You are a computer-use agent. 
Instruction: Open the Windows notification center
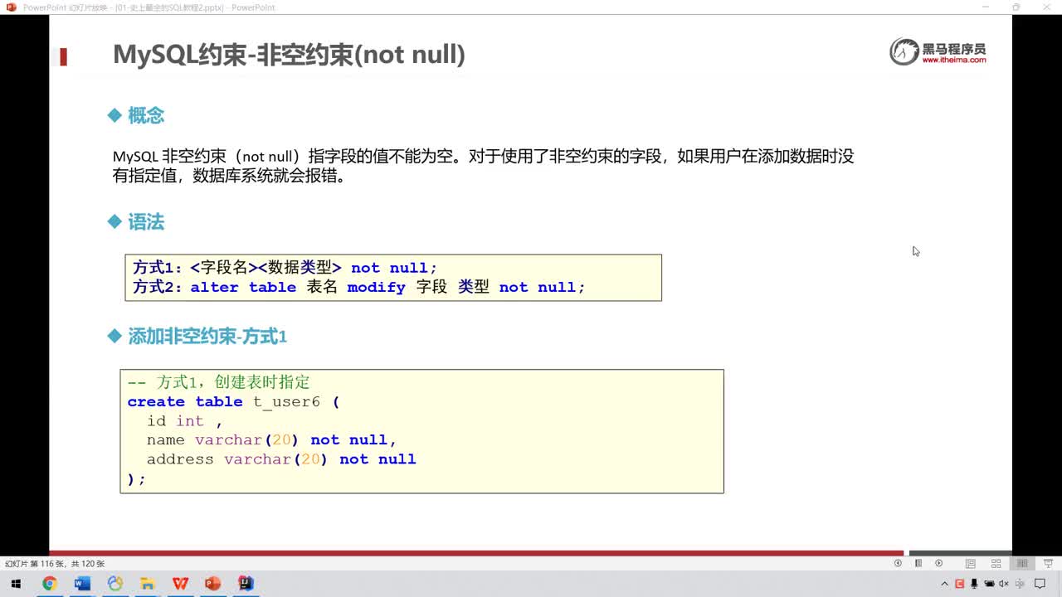(x=1040, y=584)
